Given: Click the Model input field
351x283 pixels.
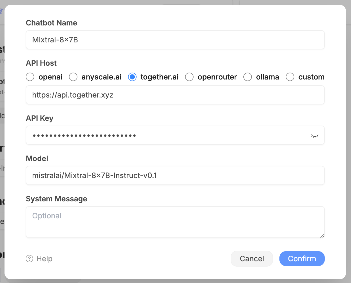Looking at the screenshot, I should pos(175,175).
